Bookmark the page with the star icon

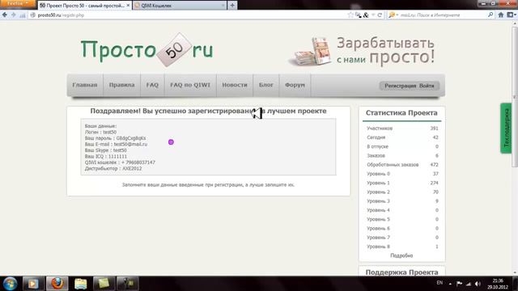click(x=350, y=15)
